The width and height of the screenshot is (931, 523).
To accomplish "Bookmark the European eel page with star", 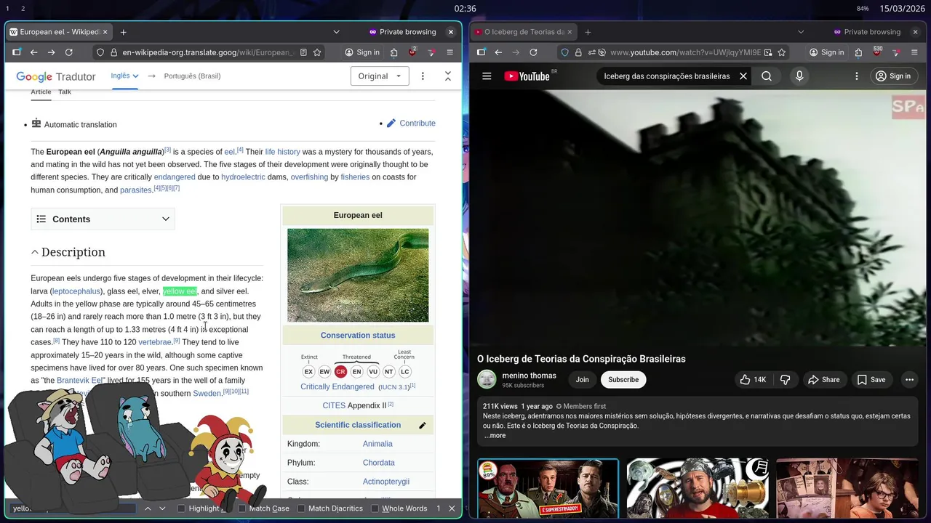I will pos(317,52).
